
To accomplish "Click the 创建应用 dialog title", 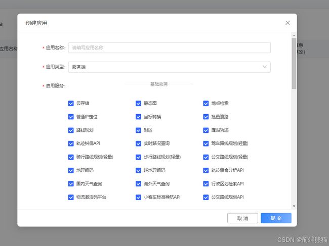I will coord(36,23).
